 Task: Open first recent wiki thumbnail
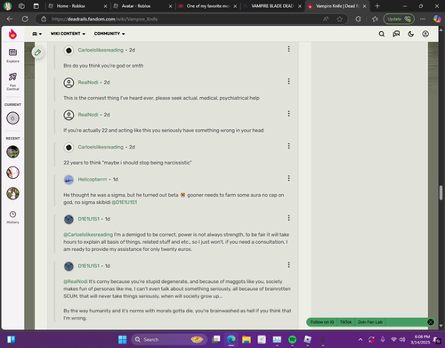click(12, 151)
